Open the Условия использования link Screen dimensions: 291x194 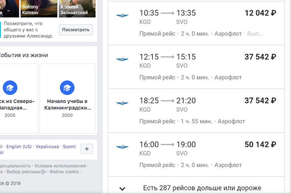click(x=60, y=166)
